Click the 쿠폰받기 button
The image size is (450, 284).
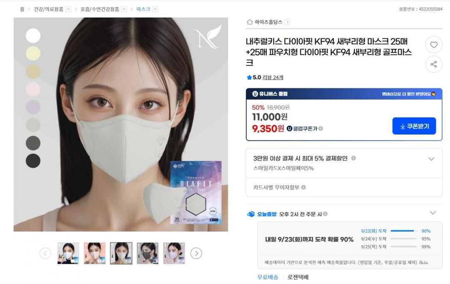pyautogui.click(x=414, y=126)
